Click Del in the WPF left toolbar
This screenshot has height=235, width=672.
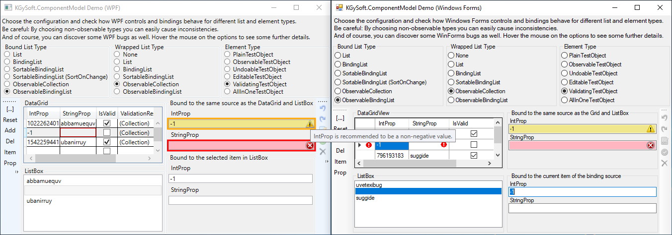[10, 142]
